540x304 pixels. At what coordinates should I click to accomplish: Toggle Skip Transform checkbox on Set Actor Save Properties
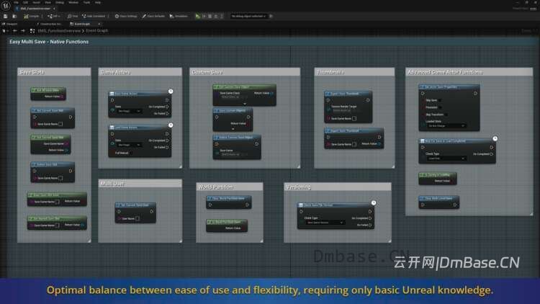[446, 115]
